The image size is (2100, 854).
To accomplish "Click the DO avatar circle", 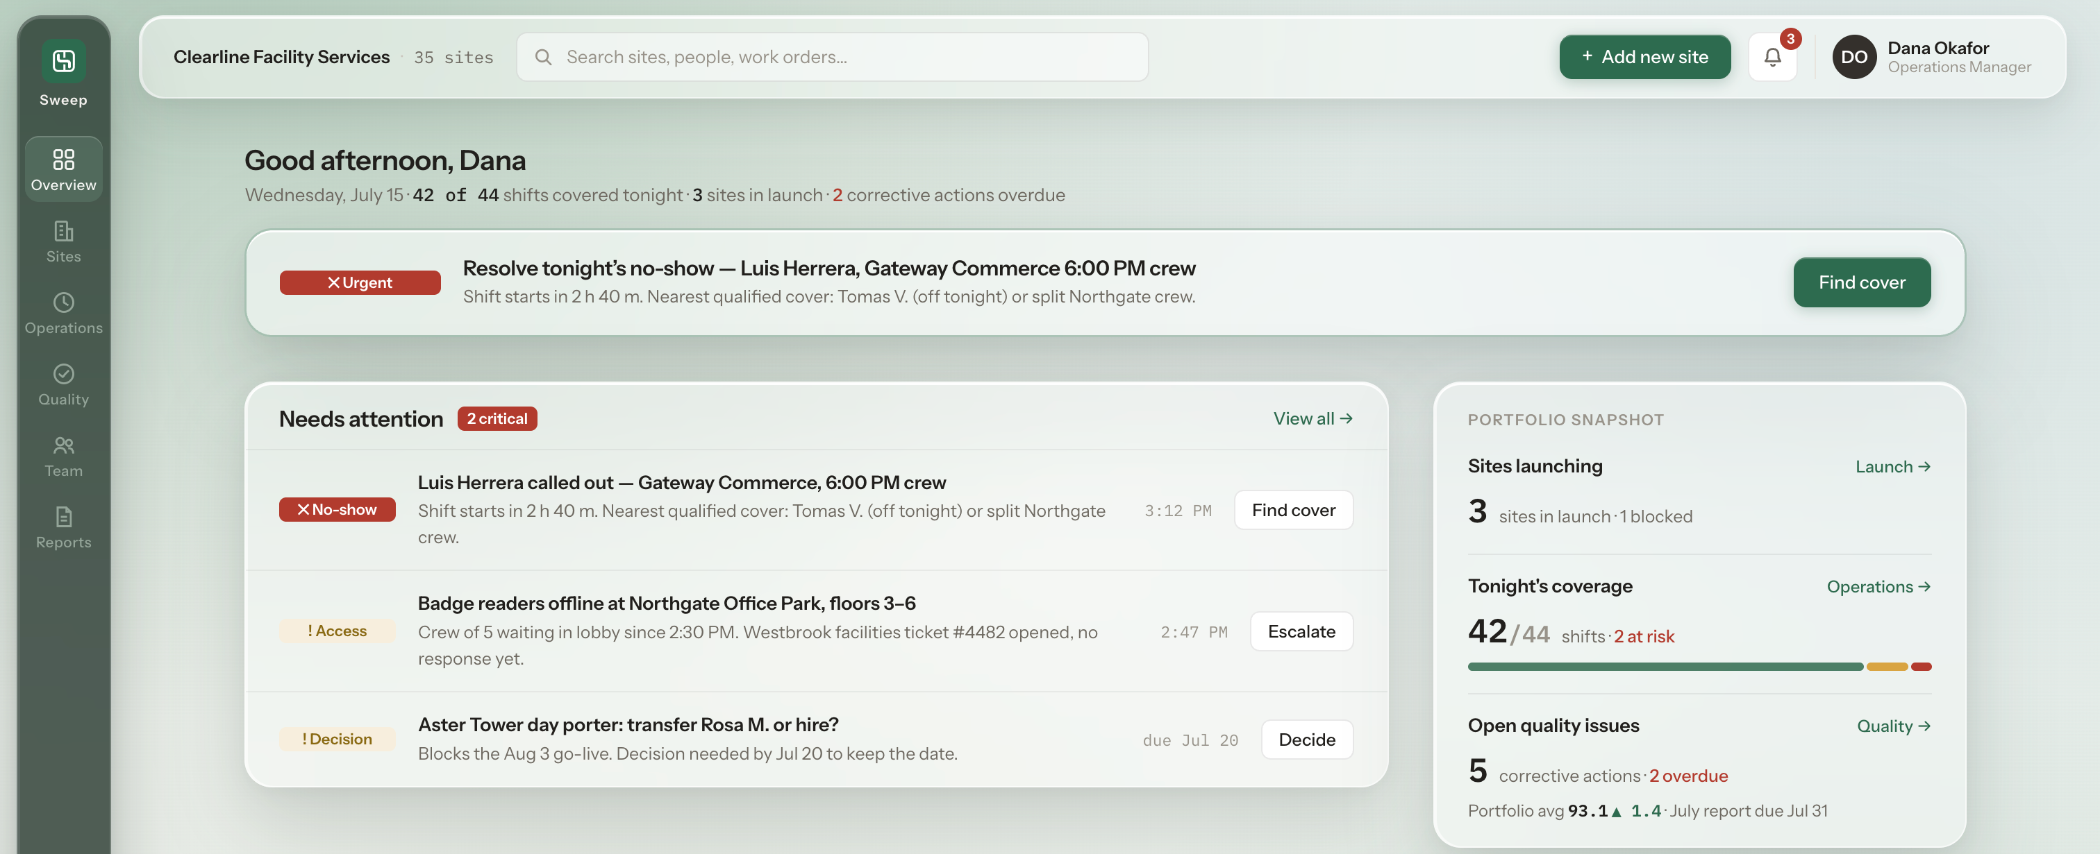I will point(1853,57).
